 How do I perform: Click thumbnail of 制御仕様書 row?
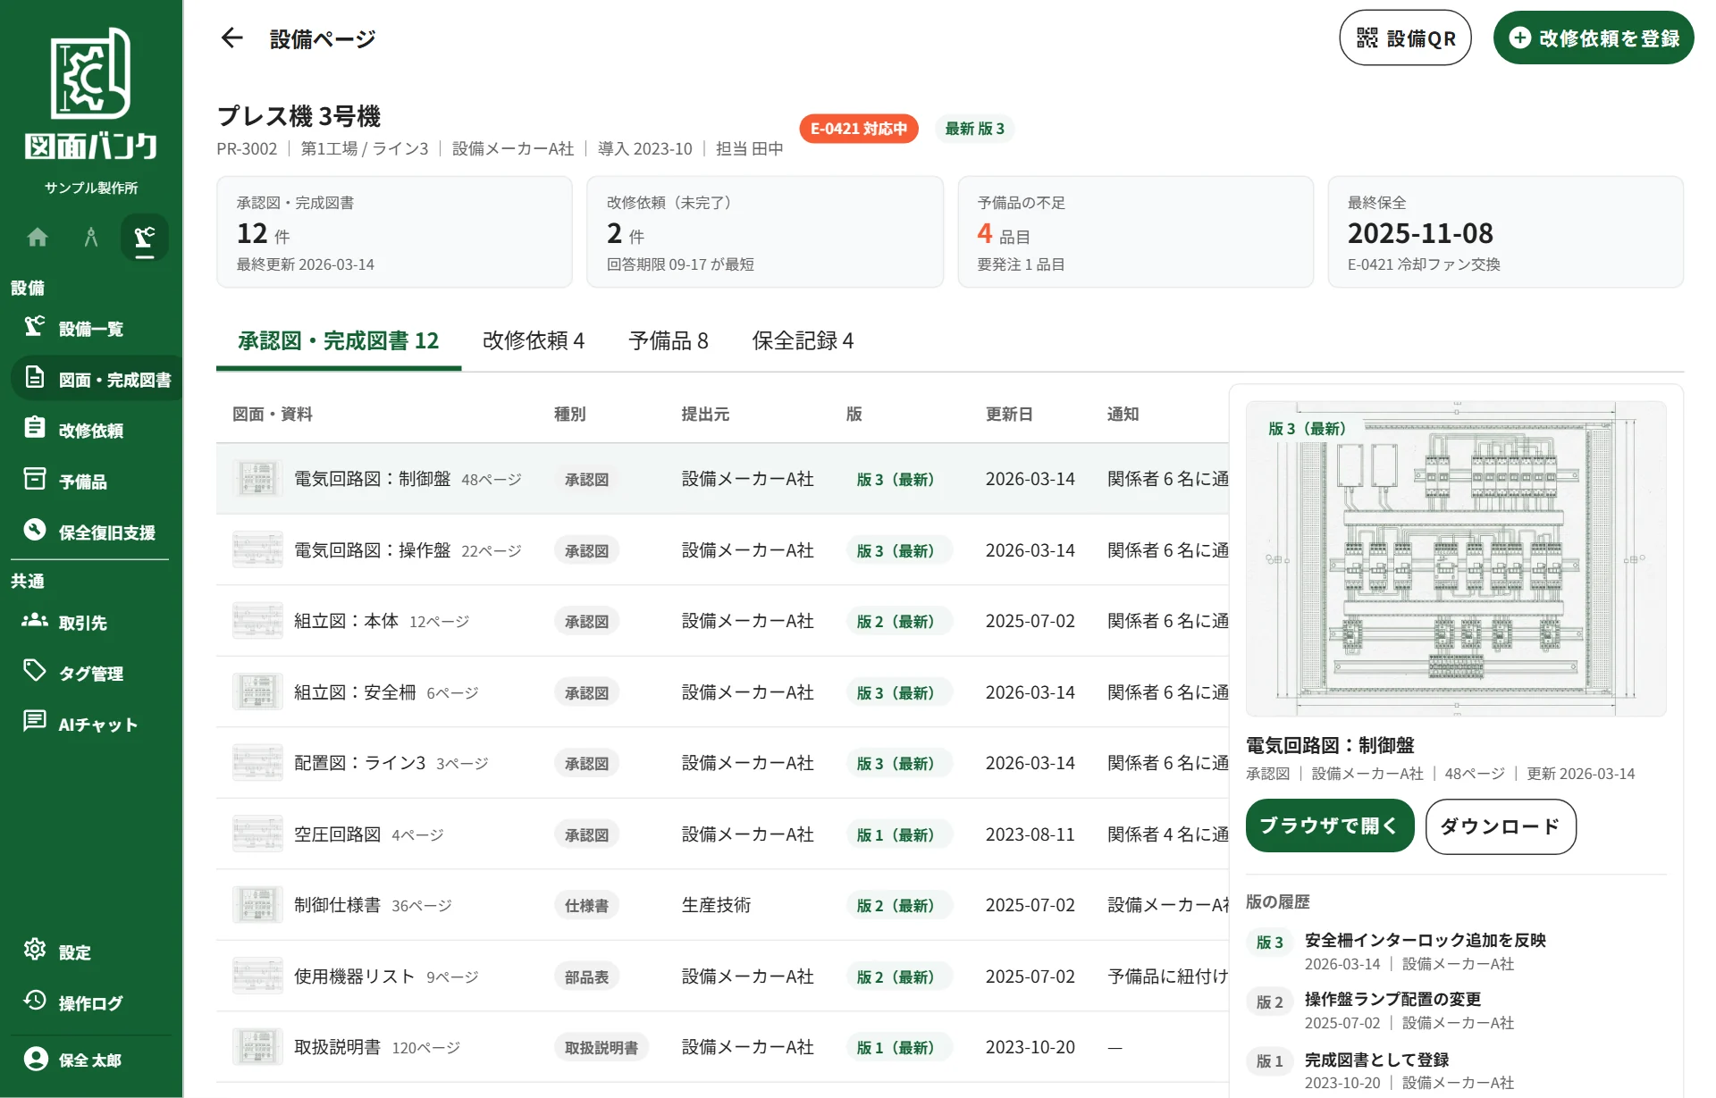257,905
